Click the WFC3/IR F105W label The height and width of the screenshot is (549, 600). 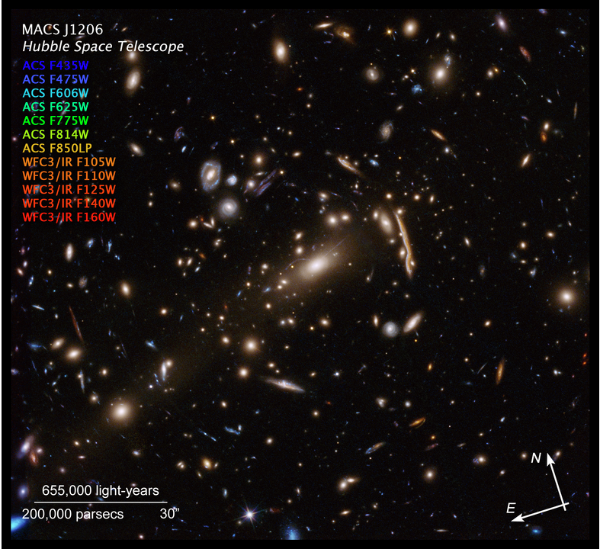[69, 162]
